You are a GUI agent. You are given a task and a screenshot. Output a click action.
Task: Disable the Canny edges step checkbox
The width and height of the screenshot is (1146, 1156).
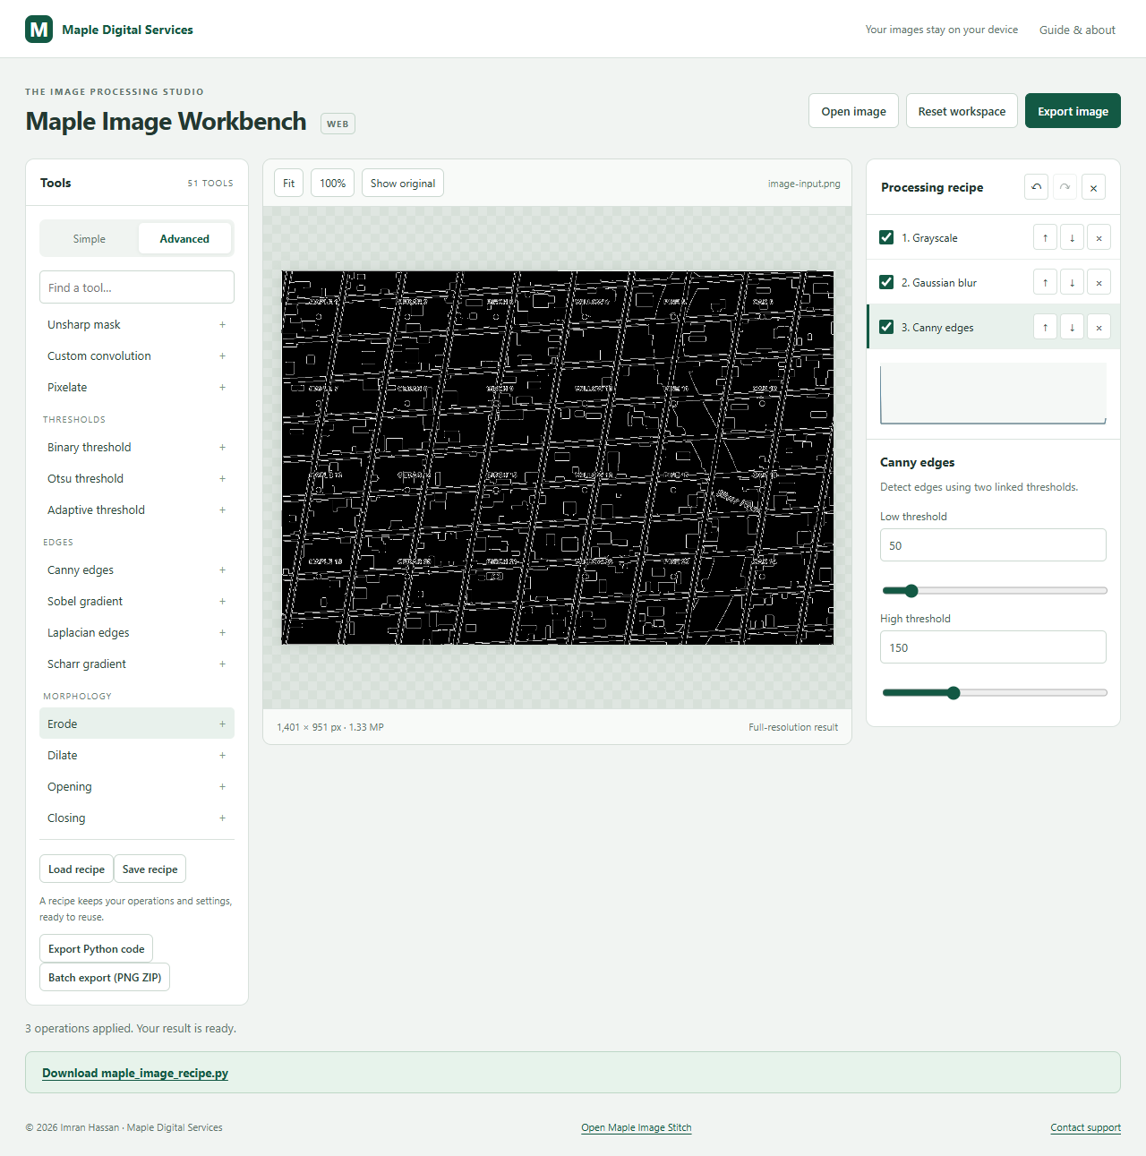(x=886, y=327)
